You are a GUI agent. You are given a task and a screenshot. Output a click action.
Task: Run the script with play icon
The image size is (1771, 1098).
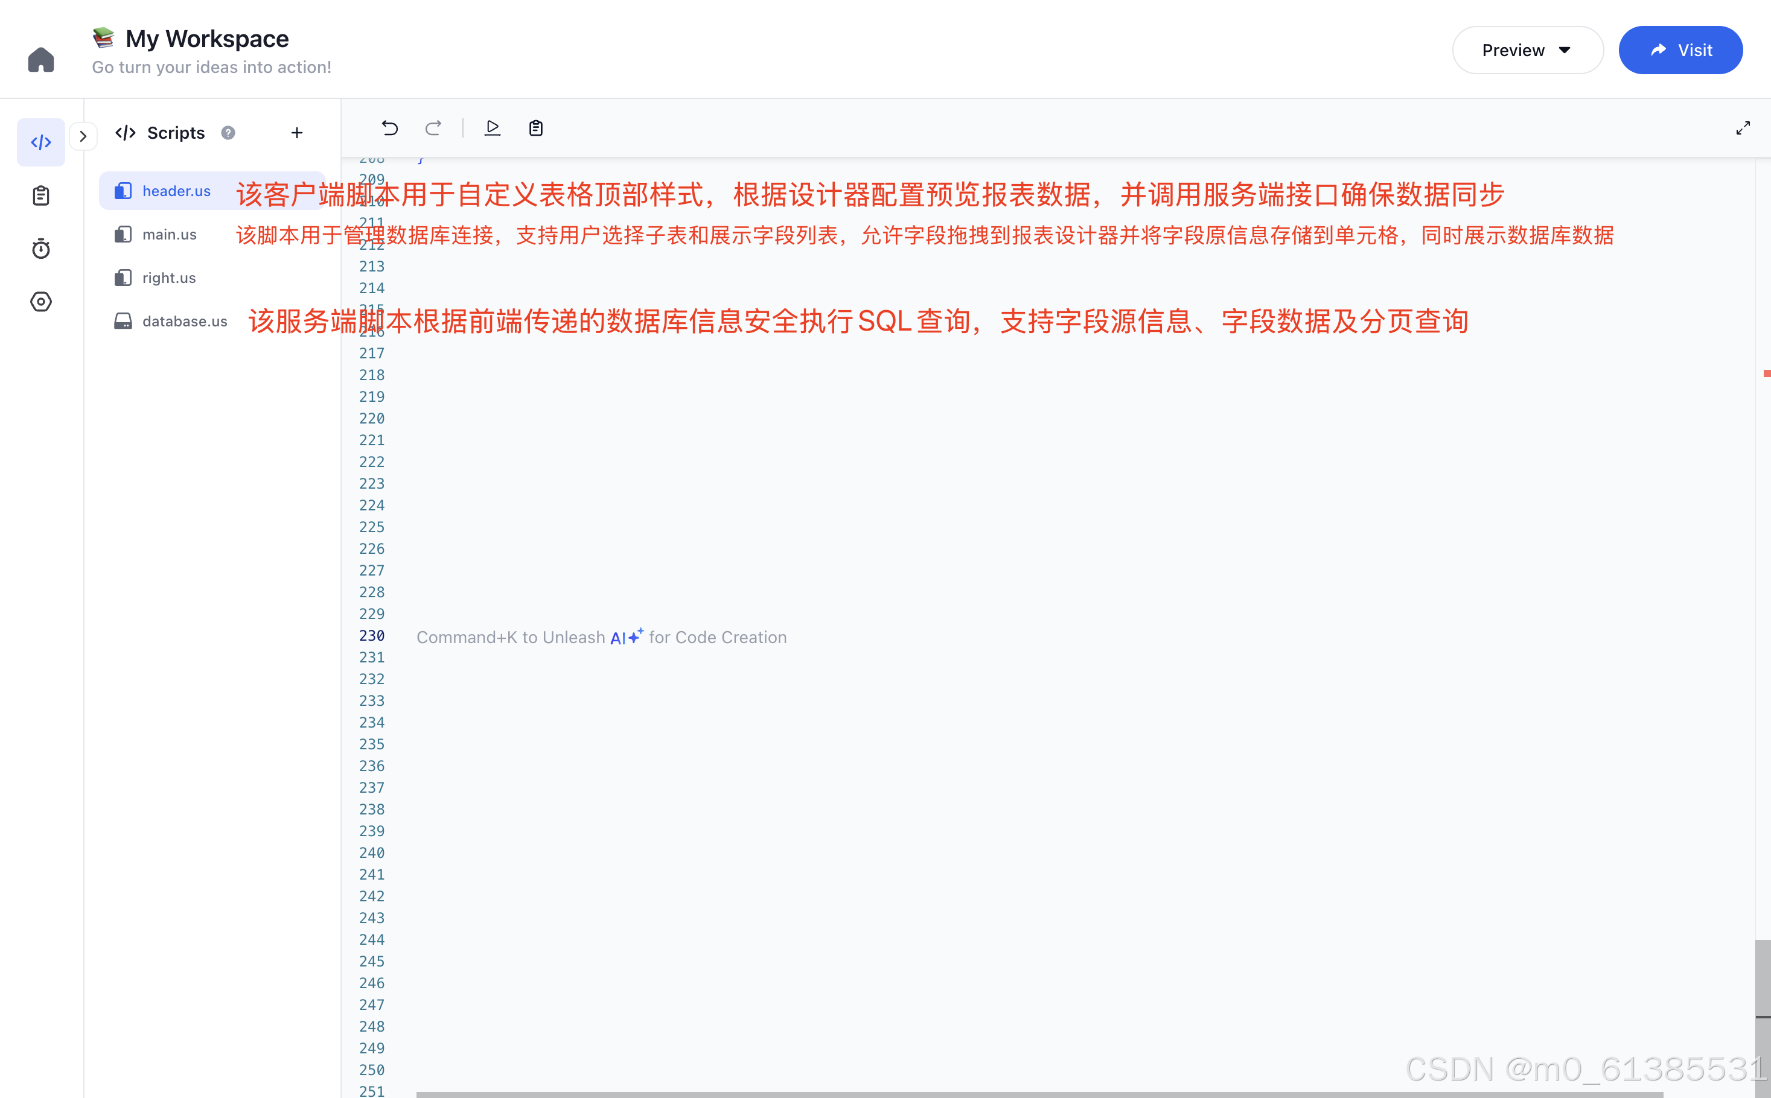tap(493, 129)
